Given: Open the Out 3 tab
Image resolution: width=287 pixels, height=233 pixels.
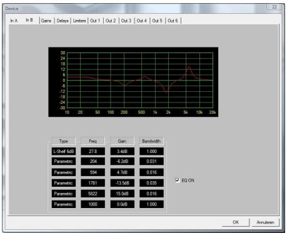Looking at the screenshot, I should (126, 21).
